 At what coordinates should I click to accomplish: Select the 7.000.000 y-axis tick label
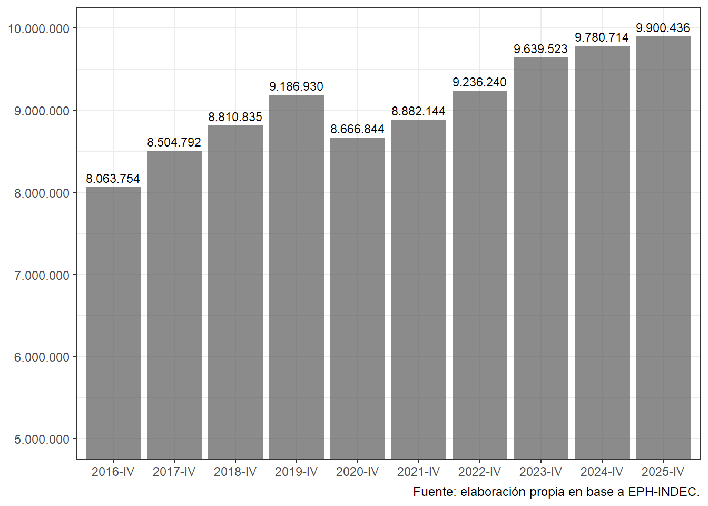(42, 276)
